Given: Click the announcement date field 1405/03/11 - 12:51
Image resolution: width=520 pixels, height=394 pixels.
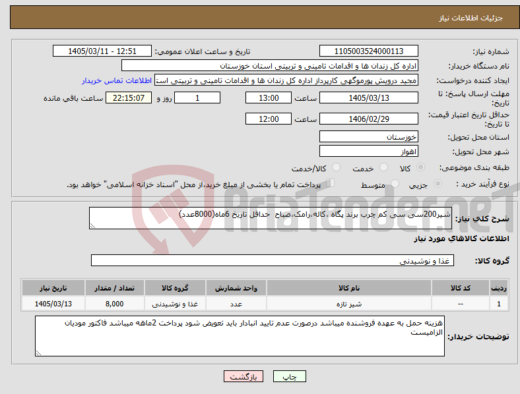Looking at the screenshot, I should pyautogui.click(x=102, y=51).
